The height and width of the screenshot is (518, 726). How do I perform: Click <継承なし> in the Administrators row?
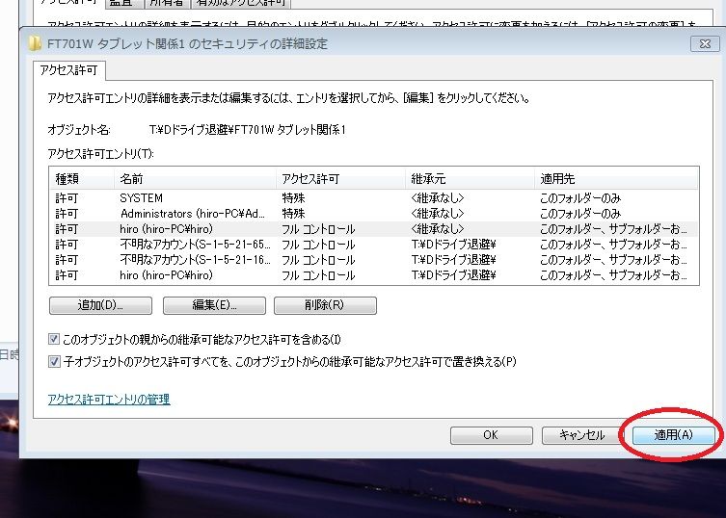[437, 213]
